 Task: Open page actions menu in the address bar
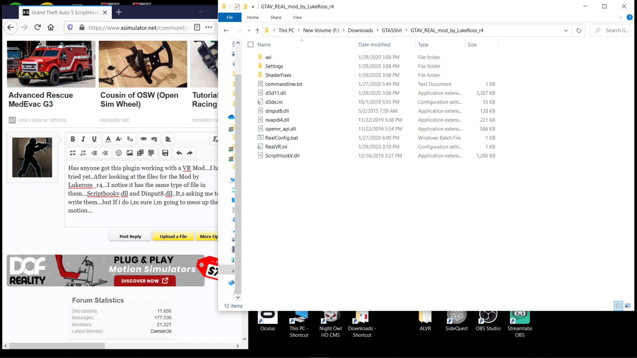209,27
